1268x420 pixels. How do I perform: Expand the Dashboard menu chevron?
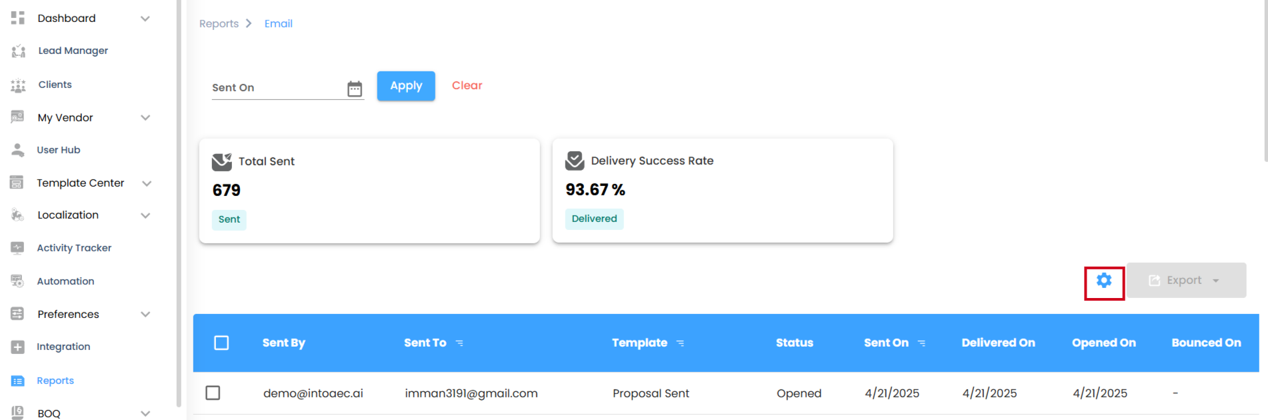(145, 19)
